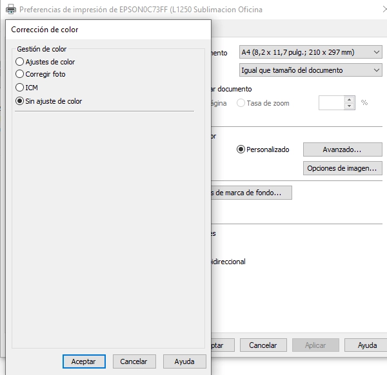Click the zoom percentage input field

click(332, 103)
